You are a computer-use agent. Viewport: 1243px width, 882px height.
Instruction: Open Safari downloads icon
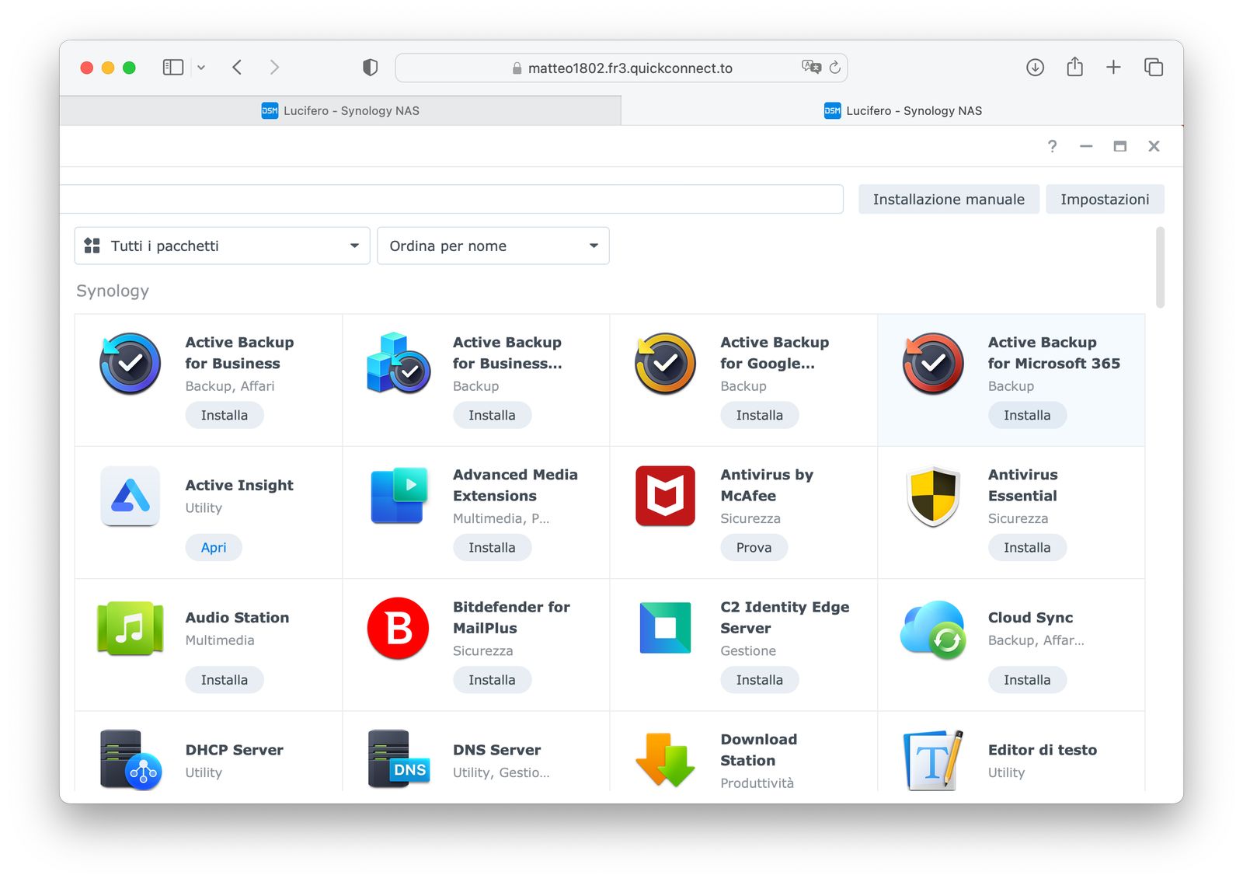coord(1035,68)
